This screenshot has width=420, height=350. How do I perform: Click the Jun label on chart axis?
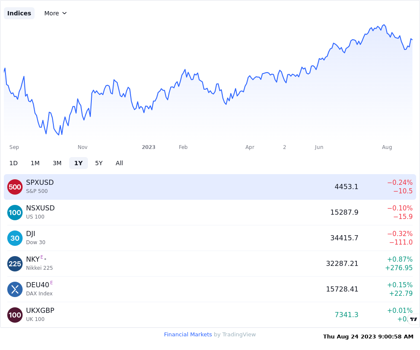click(319, 147)
